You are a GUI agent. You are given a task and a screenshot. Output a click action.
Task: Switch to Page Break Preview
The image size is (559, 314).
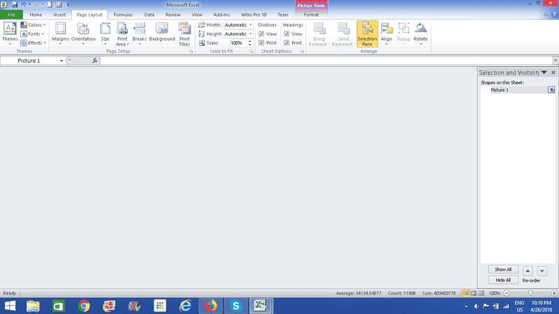481,293
